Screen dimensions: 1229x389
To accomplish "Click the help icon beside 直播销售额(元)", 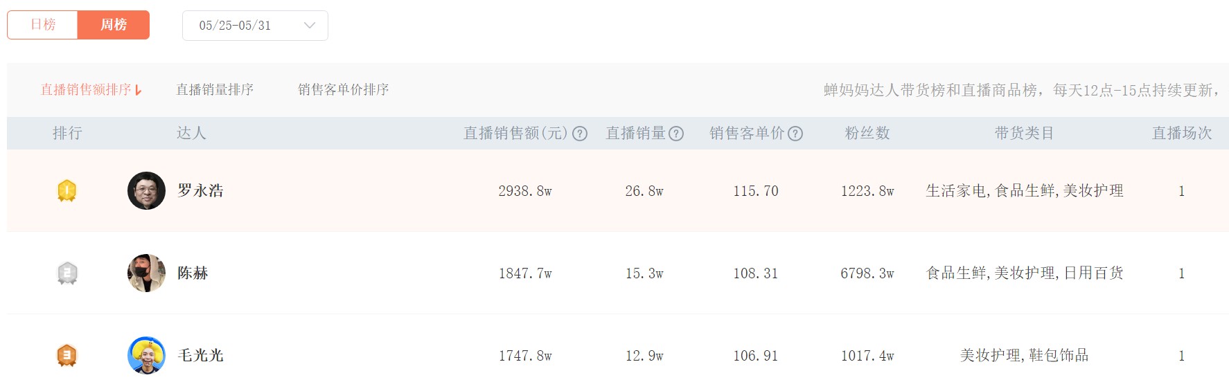I will (580, 134).
